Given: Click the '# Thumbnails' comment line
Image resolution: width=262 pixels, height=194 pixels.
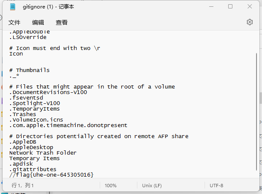Looking at the screenshot, I should pyautogui.click(x=29, y=70).
